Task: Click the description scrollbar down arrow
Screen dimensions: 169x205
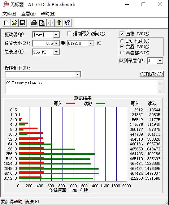Action: coord(160,91)
